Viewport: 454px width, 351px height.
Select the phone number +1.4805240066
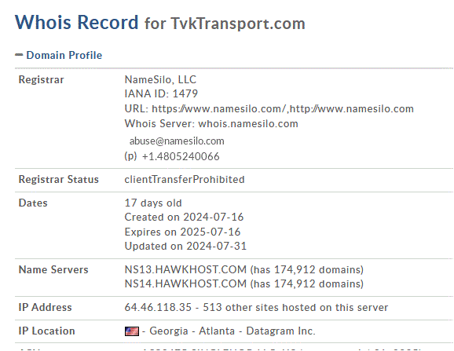pos(181,156)
